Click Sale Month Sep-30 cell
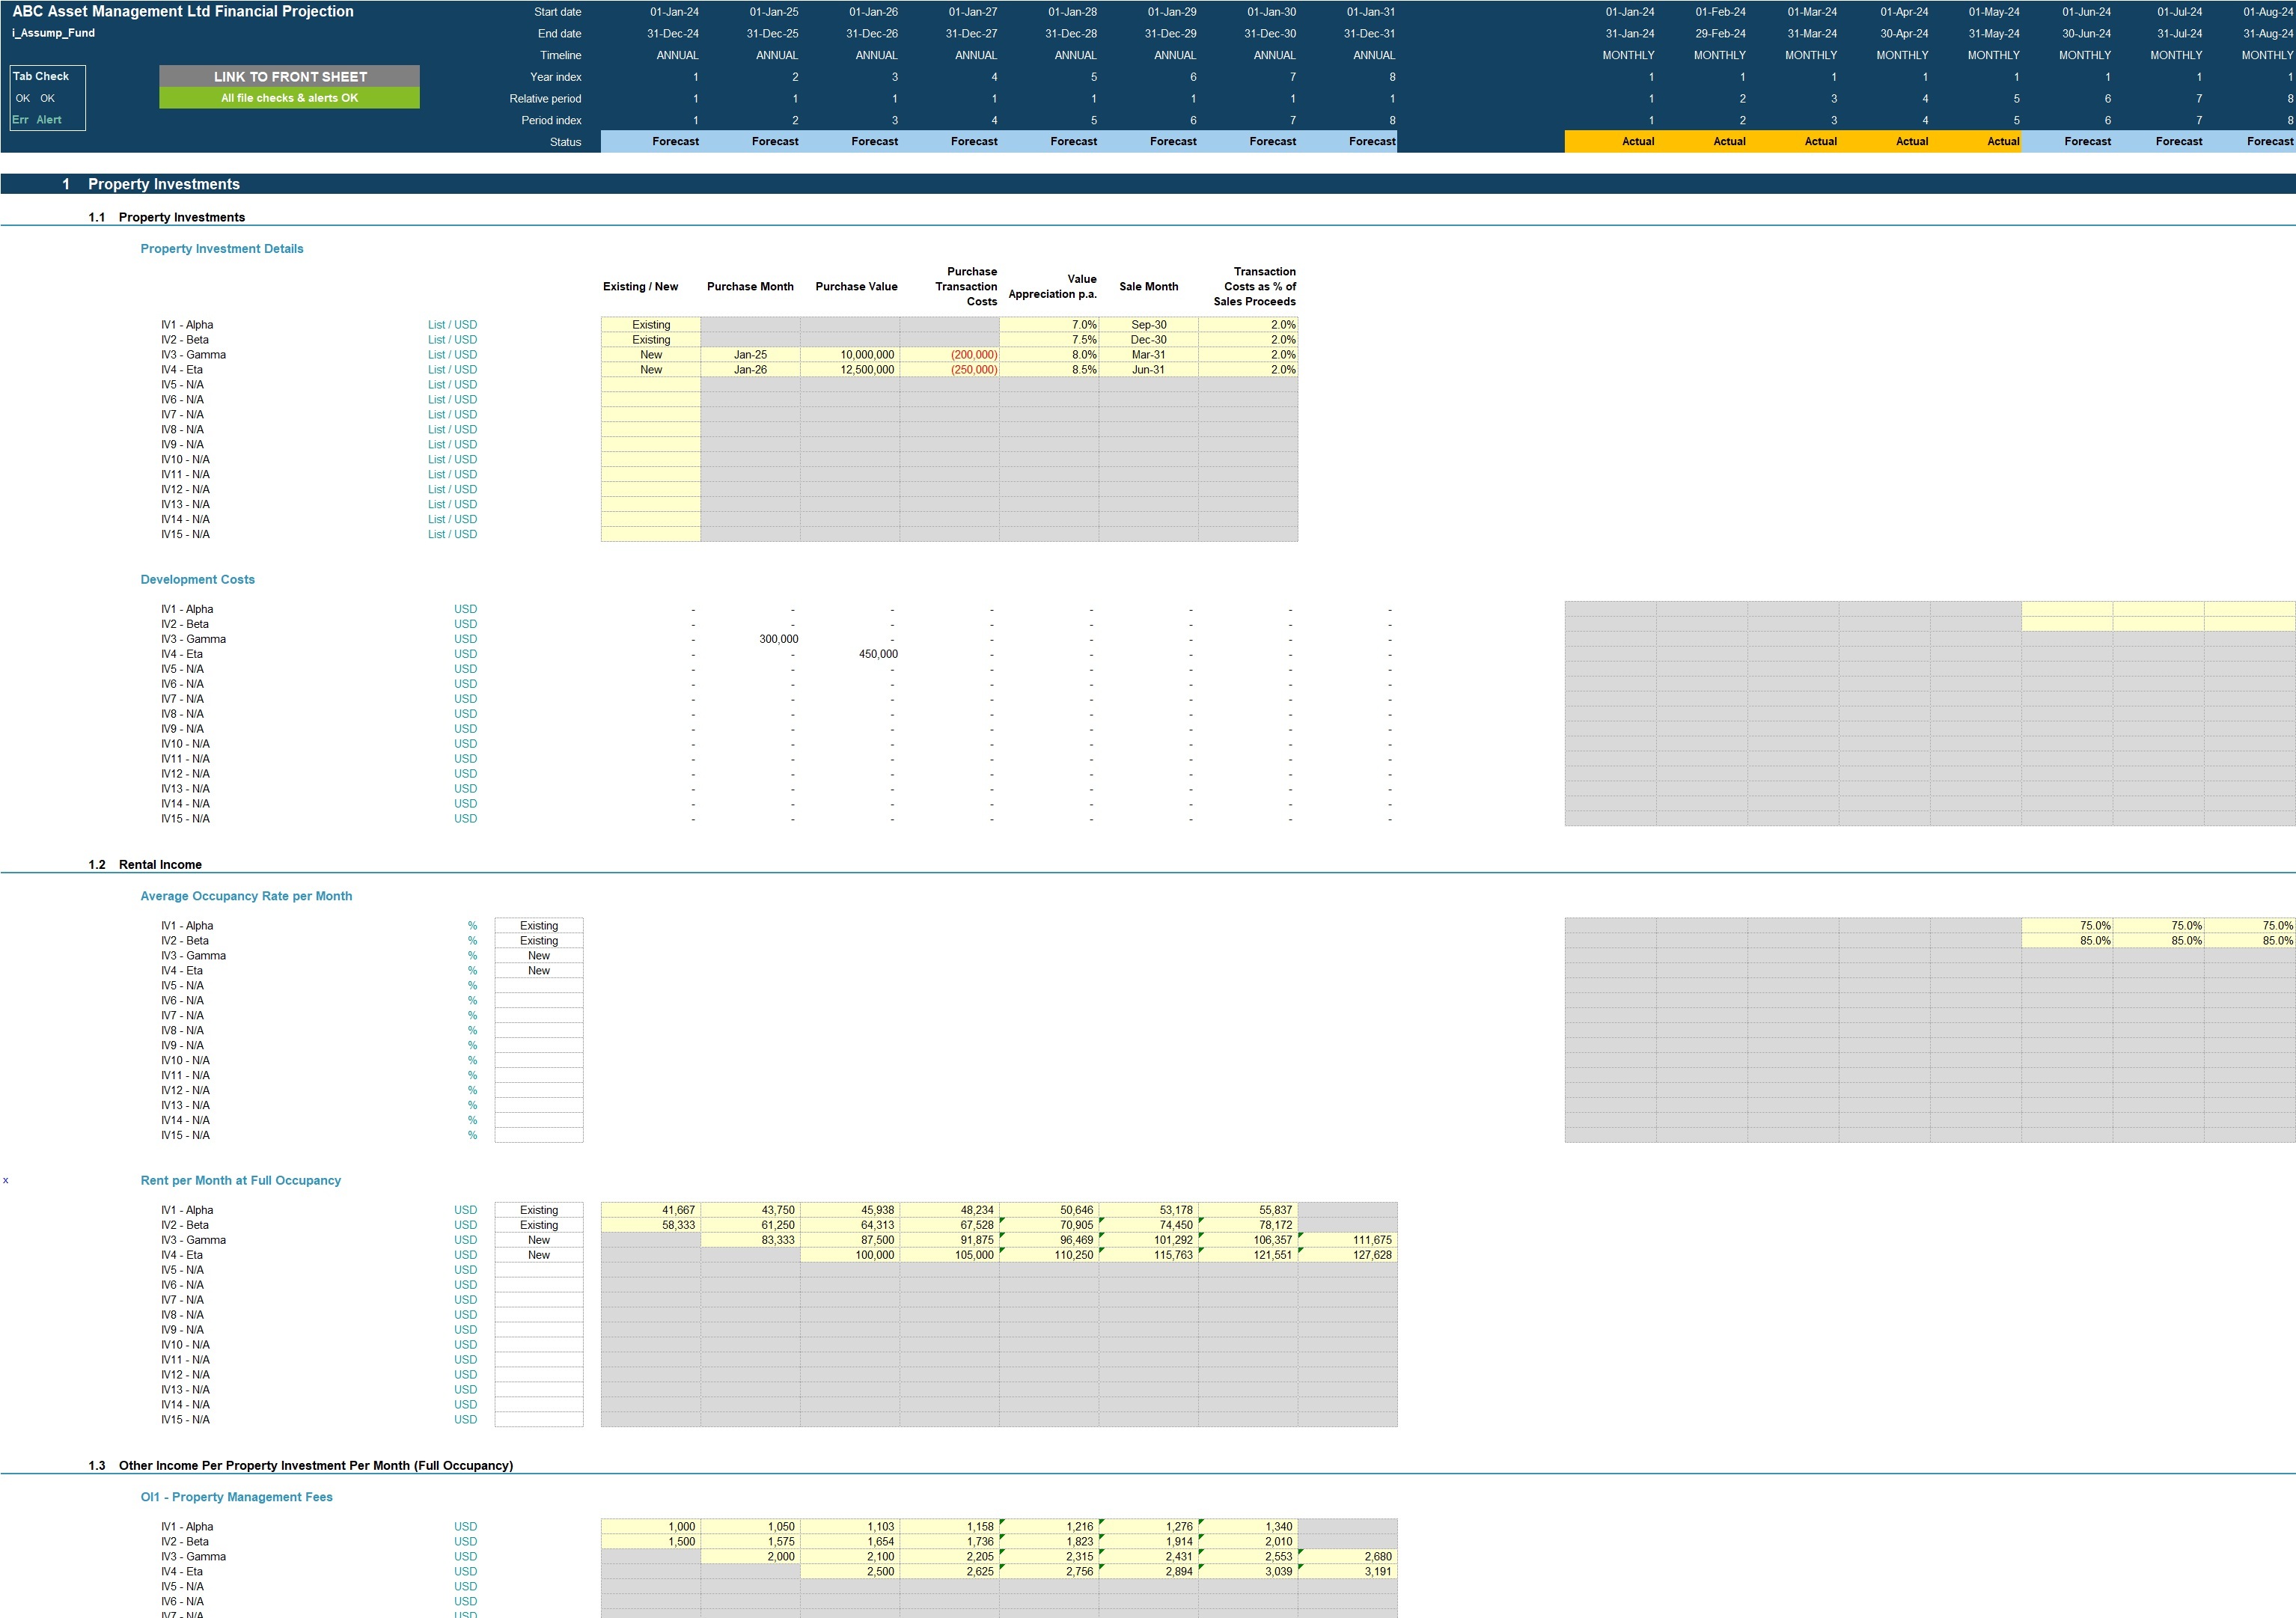This screenshot has height=1618, width=2296. click(1148, 325)
